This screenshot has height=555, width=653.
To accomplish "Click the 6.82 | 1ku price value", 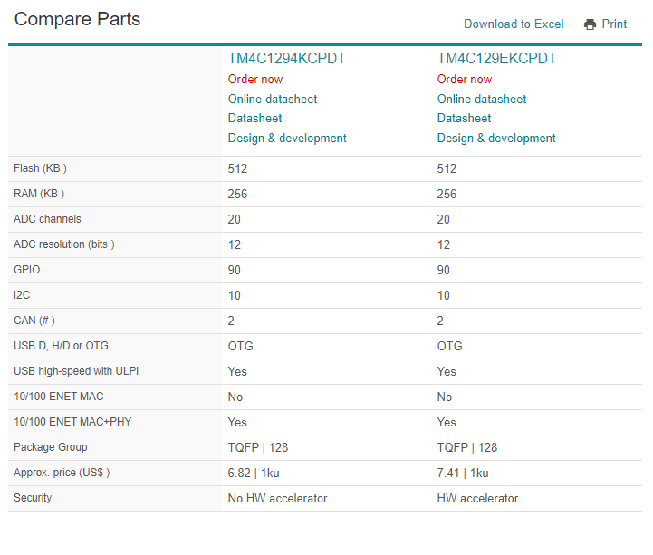I will (254, 473).
